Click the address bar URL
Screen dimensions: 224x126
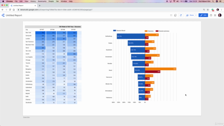[x=56, y=10]
